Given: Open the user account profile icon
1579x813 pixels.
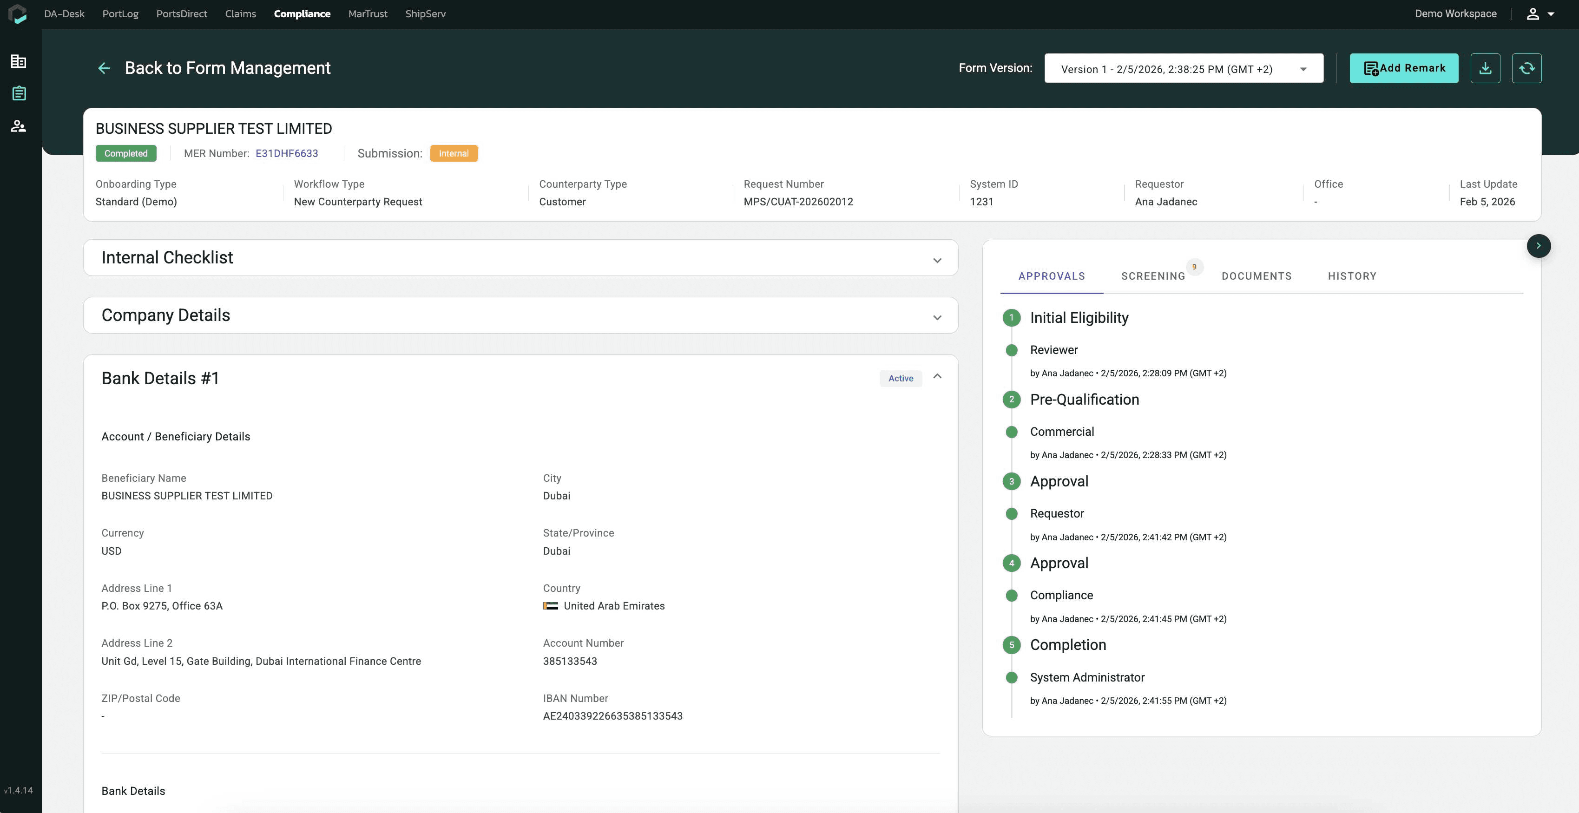Looking at the screenshot, I should 1533,13.
